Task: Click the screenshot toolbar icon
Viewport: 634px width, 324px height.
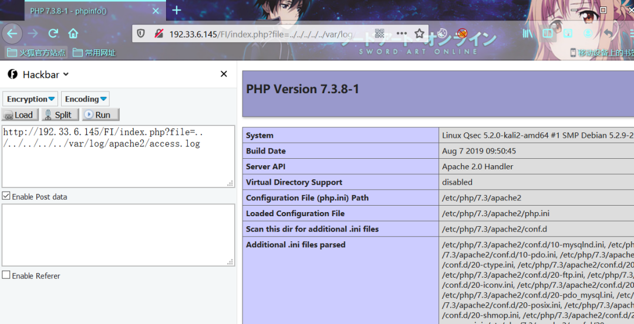Action: [568, 33]
